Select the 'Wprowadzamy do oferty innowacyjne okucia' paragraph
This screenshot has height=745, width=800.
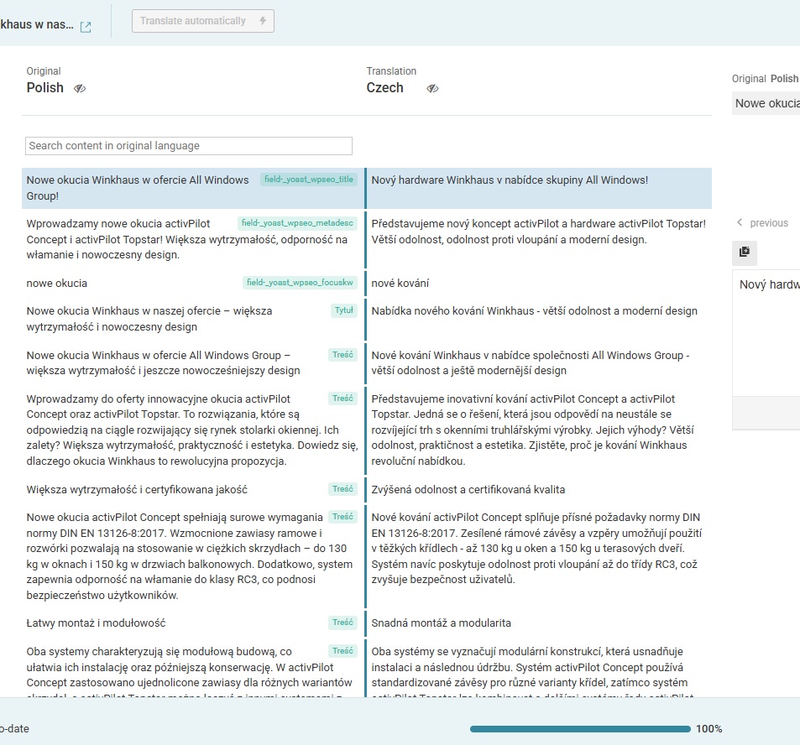[x=192, y=430]
